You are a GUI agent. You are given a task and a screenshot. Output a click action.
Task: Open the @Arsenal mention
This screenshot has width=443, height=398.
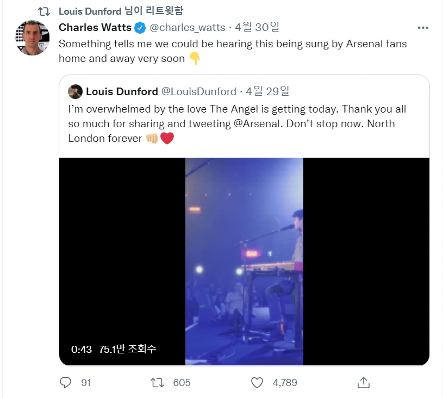(x=257, y=124)
